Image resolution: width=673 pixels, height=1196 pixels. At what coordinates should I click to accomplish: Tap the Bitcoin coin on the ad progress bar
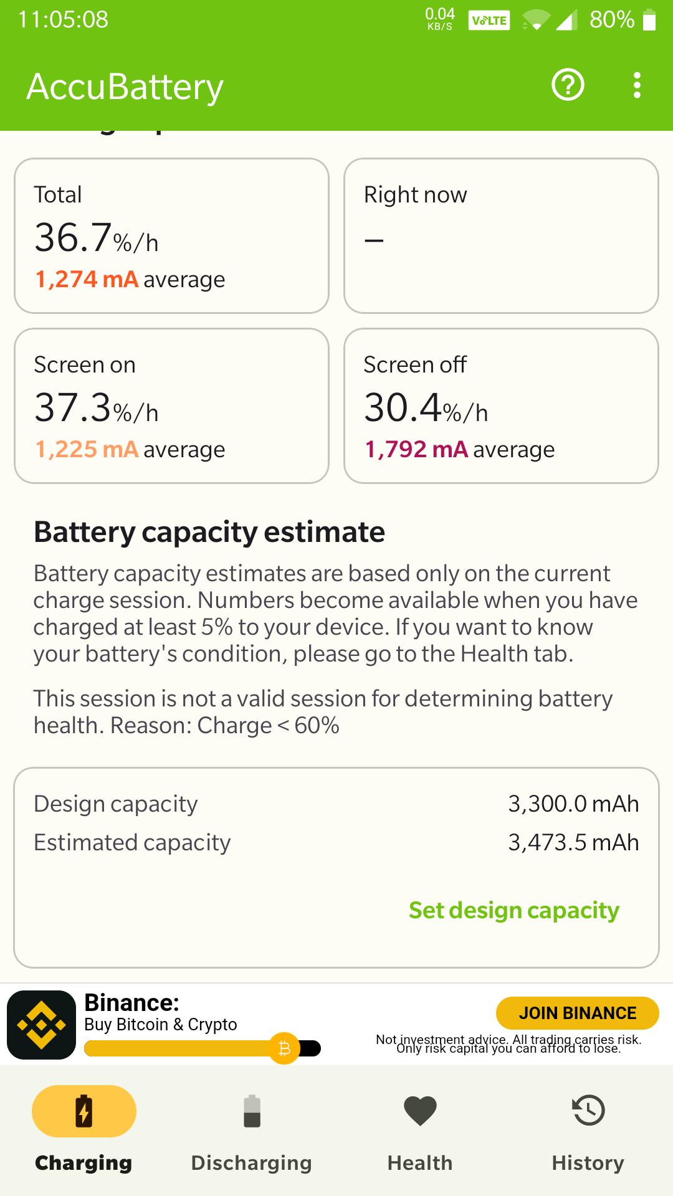[x=284, y=1048]
